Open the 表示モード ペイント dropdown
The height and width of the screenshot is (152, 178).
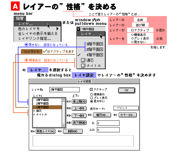126,108
